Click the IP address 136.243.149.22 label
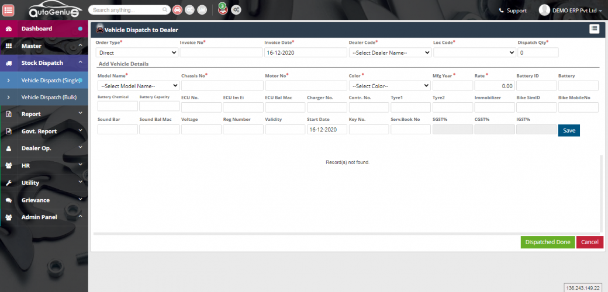The width and height of the screenshot is (608, 292). click(x=583, y=288)
